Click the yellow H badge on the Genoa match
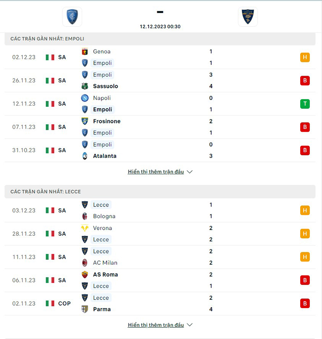The width and height of the screenshot is (322, 339). [x=305, y=57]
